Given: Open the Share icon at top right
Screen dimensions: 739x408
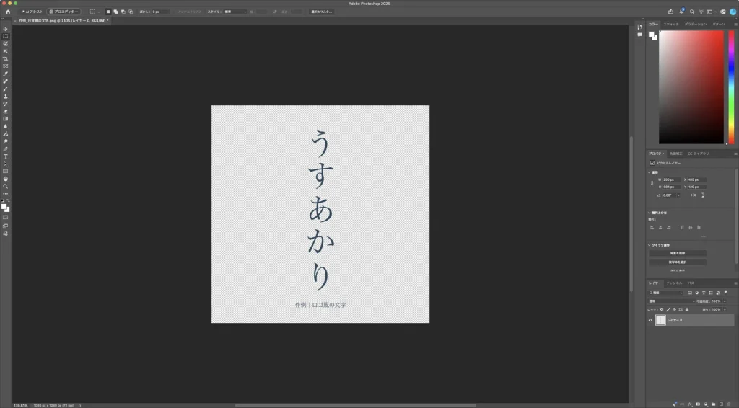Looking at the screenshot, I should [670, 12].
